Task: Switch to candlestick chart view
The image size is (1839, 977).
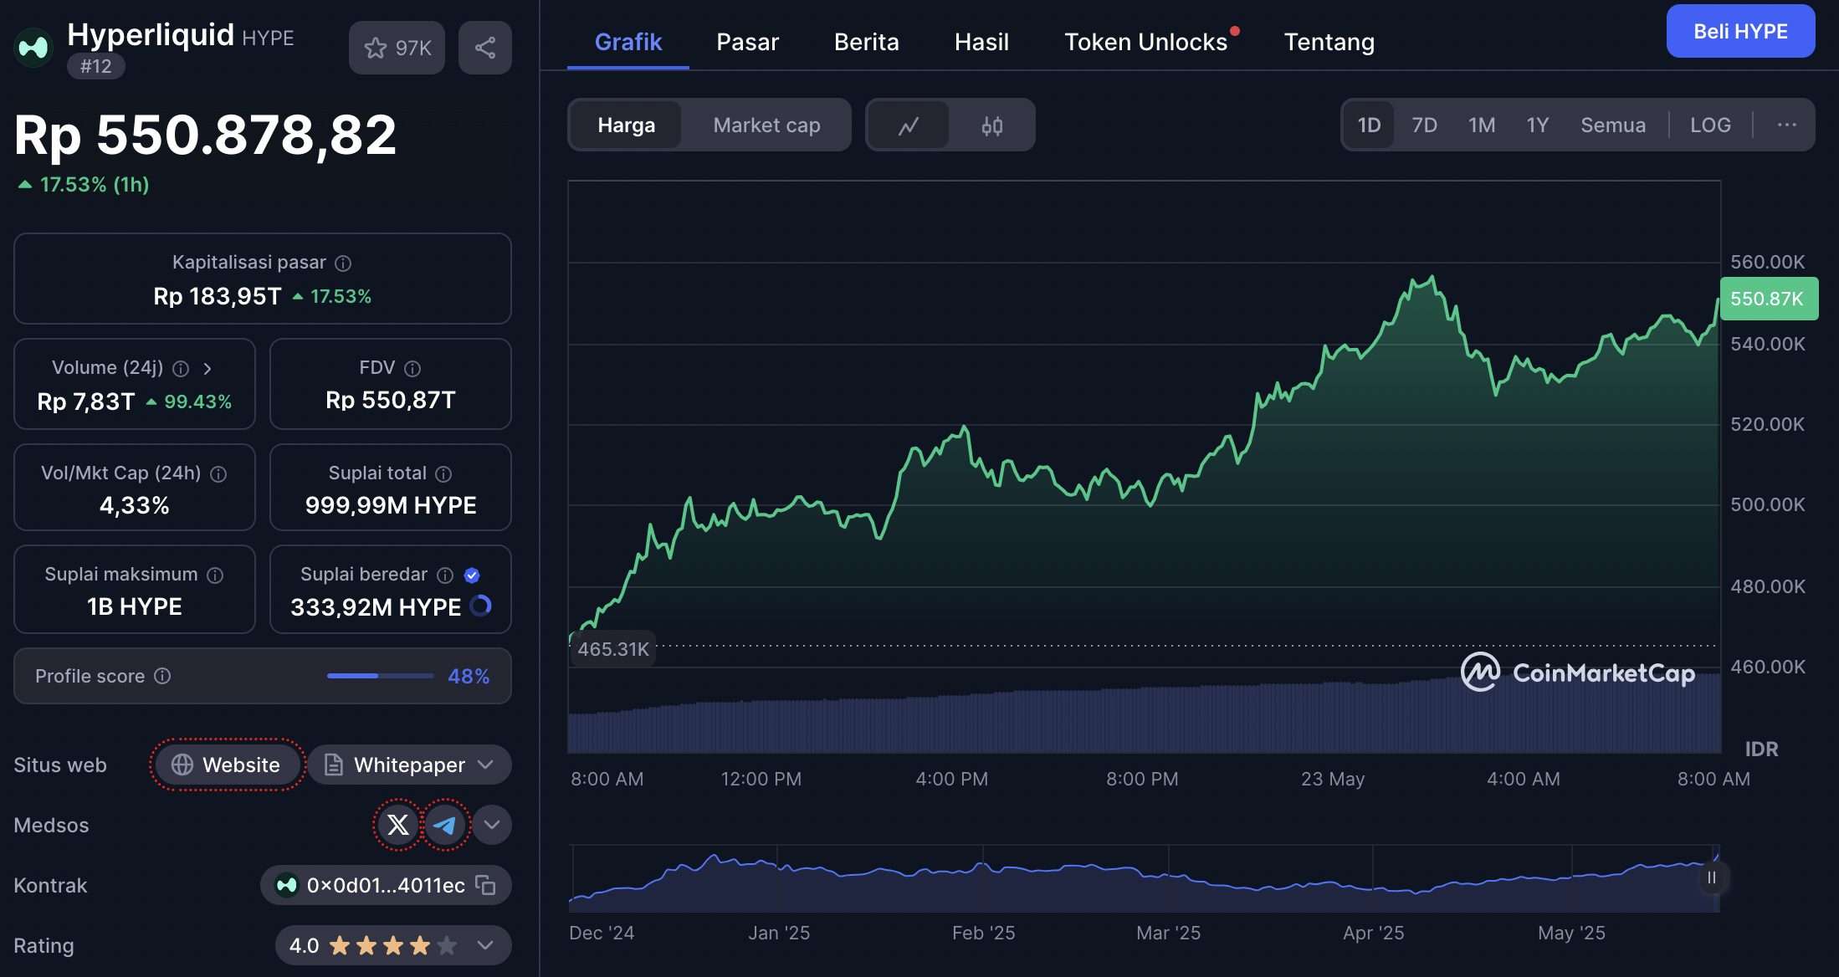Action: 992,125
